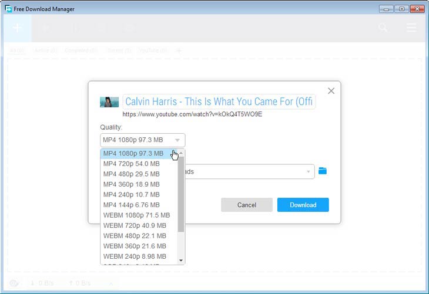Click the quality list scrollbar thumb
The image size is (429, 294).
[181, 194]
